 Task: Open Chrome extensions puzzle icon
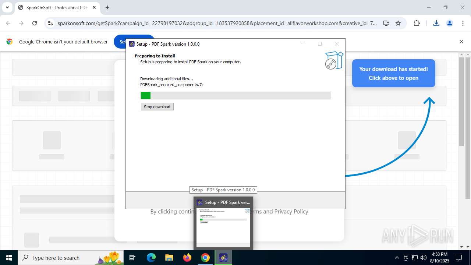point(417,23)
